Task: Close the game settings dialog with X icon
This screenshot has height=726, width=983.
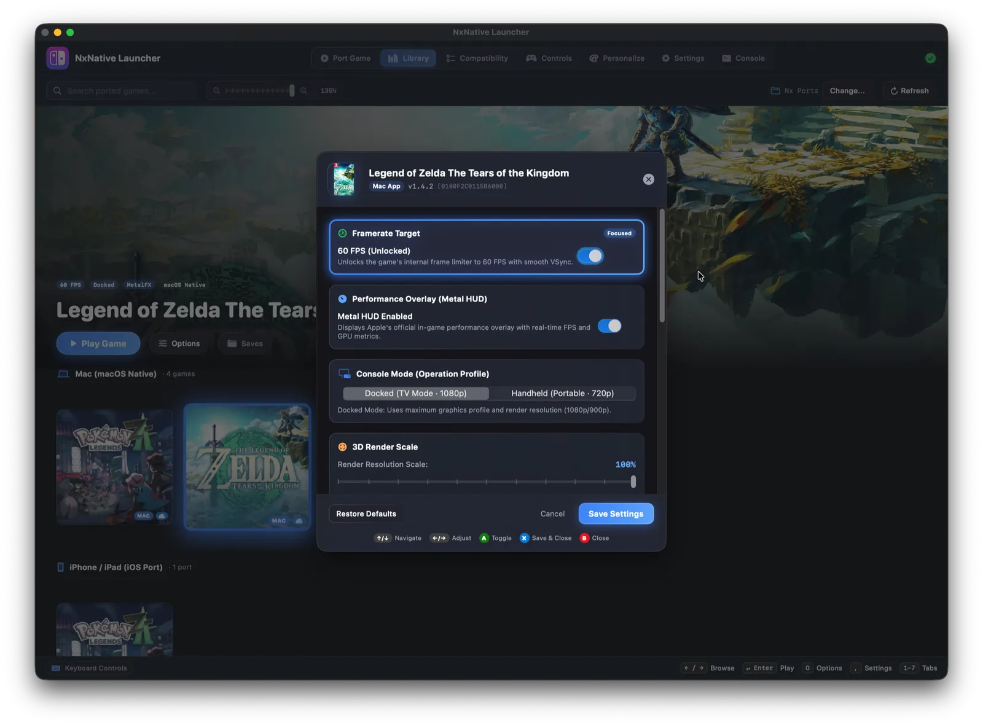Action: (648, 179)
